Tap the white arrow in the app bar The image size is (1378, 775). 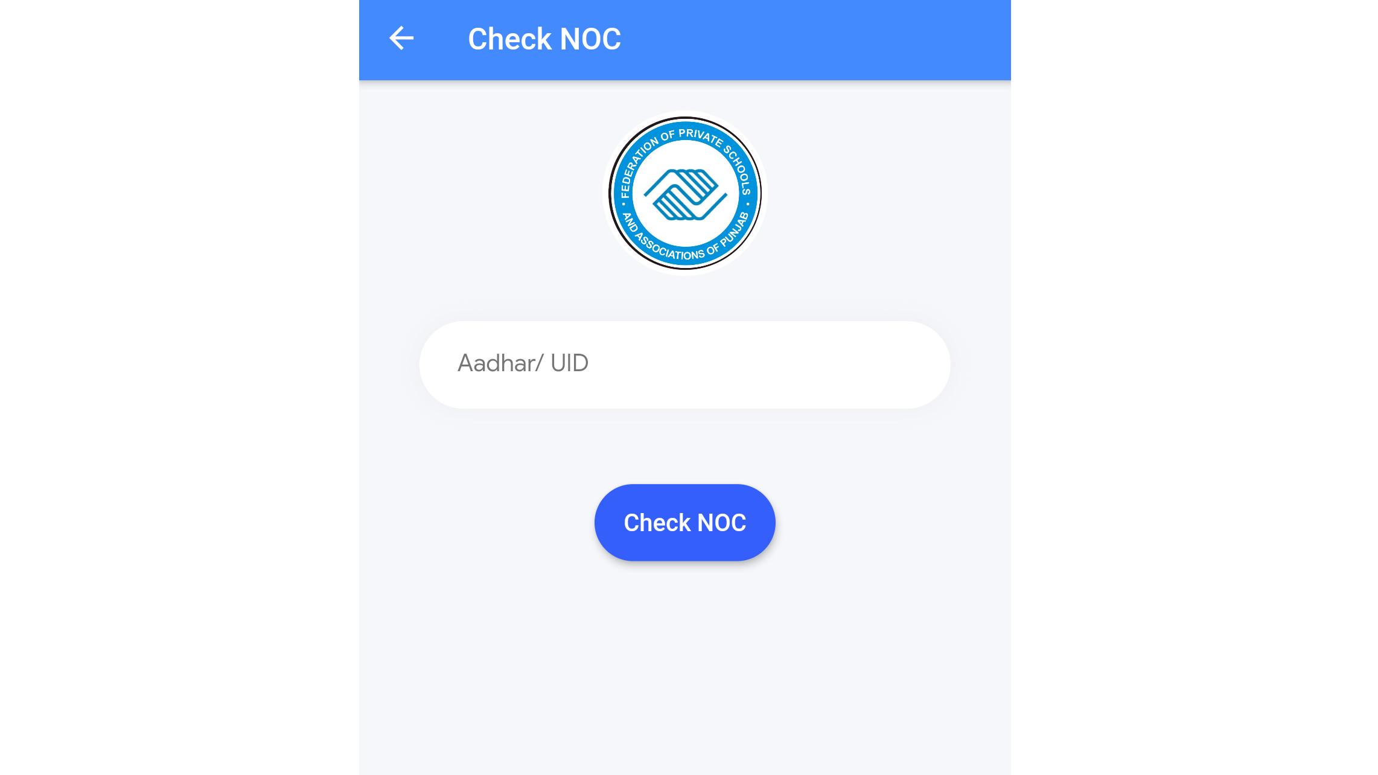tap(401, 38)
